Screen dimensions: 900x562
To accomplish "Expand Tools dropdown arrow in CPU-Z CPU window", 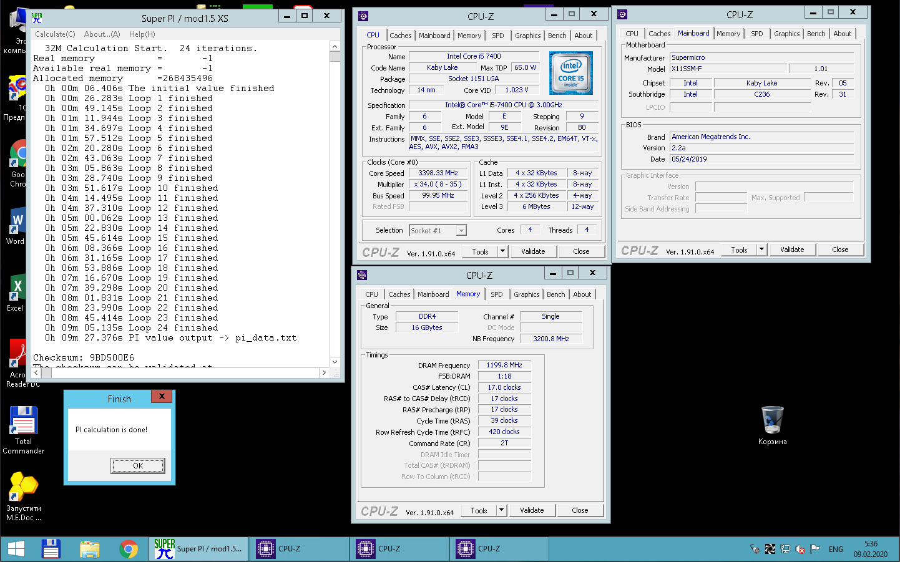I will (503, 251).
